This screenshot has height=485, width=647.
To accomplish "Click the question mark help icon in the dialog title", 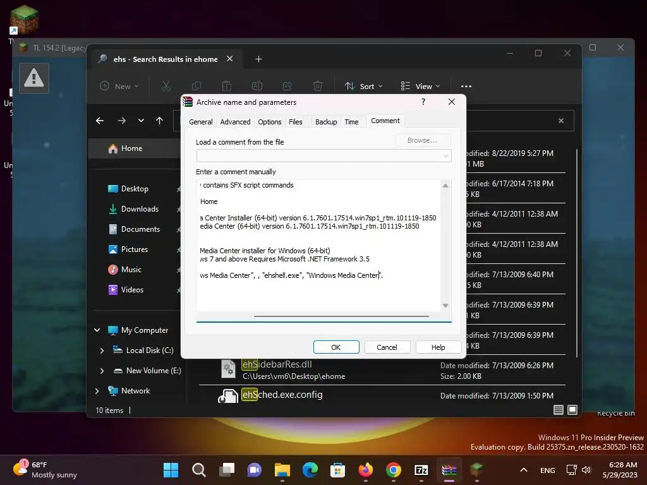I will pyautogui.click(x=423, y=102).
